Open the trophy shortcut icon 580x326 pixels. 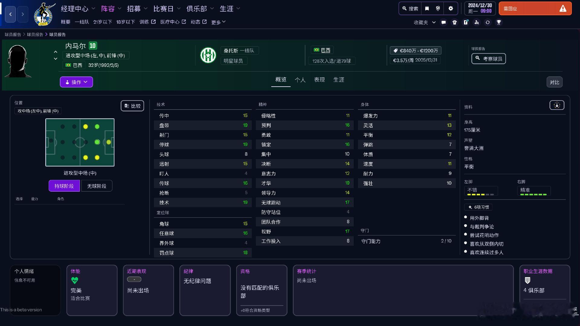pyautogui.click(x=499, y=22)
